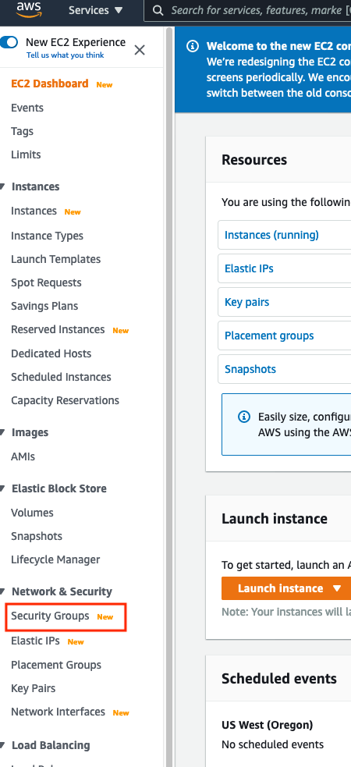Open the 'Tell us what you think' link
351x767 pixels.
65,55
